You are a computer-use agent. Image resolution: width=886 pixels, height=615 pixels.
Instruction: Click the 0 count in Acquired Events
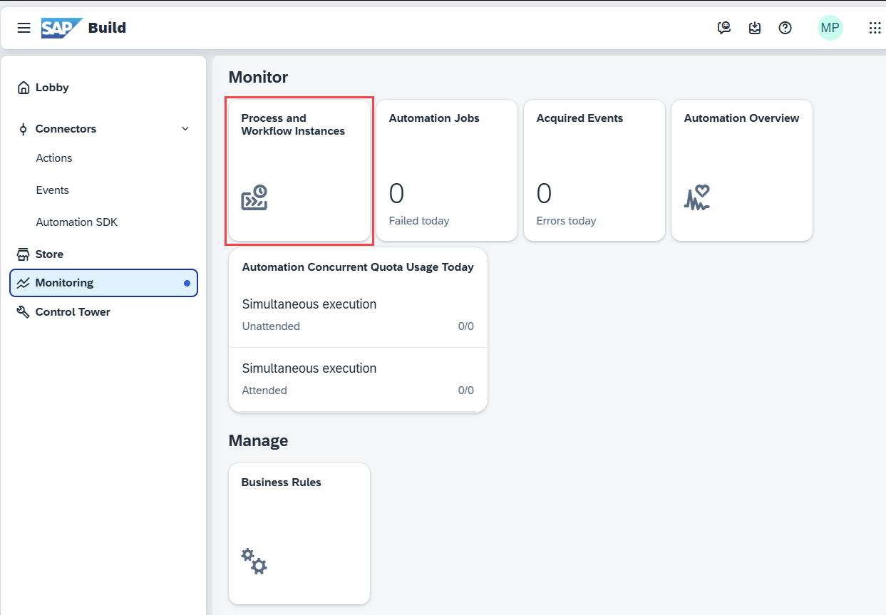pos(544,193)
